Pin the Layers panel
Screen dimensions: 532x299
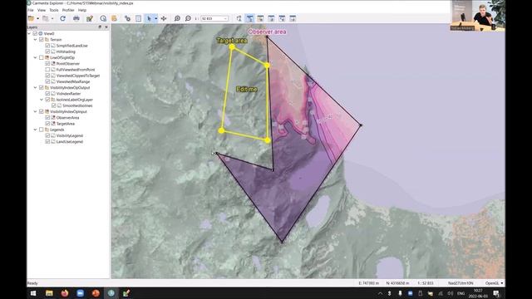pyautogui.click(x=100, y=27)
